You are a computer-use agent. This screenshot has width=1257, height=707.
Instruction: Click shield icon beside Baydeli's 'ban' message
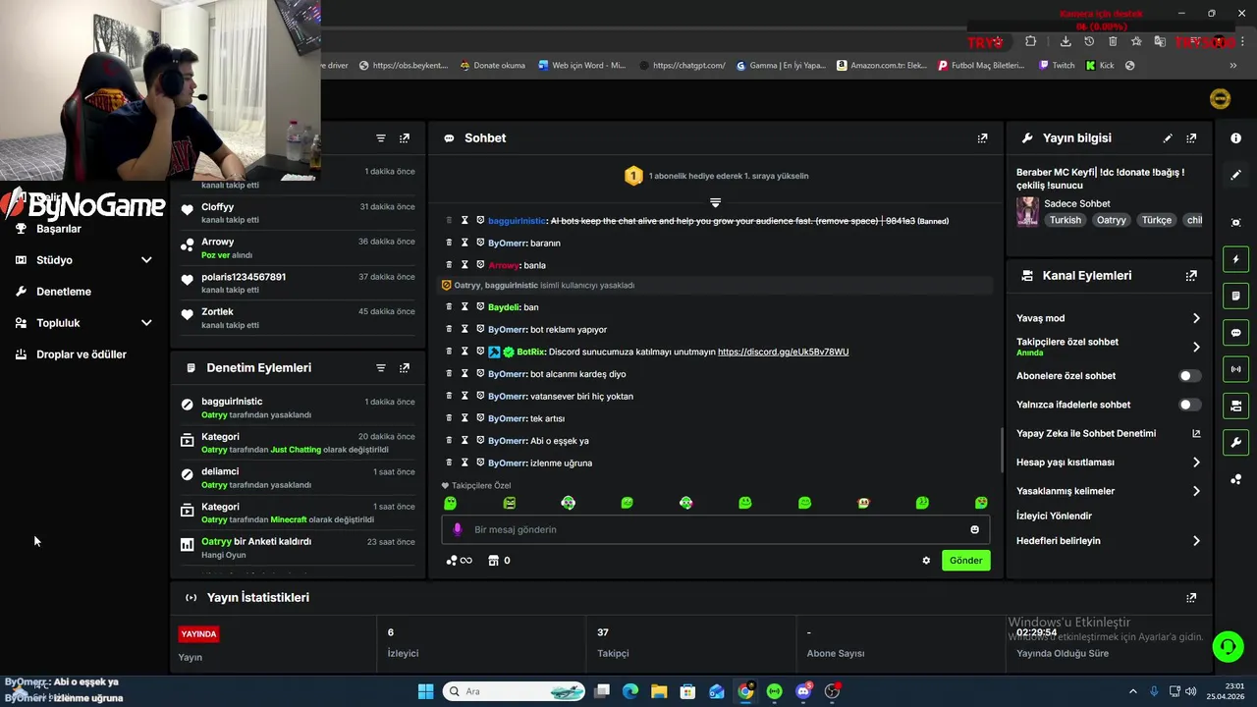pyautogui.click(x=480, y=307)
